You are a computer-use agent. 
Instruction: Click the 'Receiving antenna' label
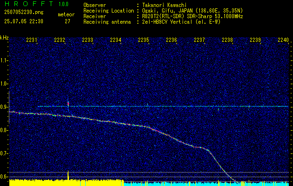(107, 22)
